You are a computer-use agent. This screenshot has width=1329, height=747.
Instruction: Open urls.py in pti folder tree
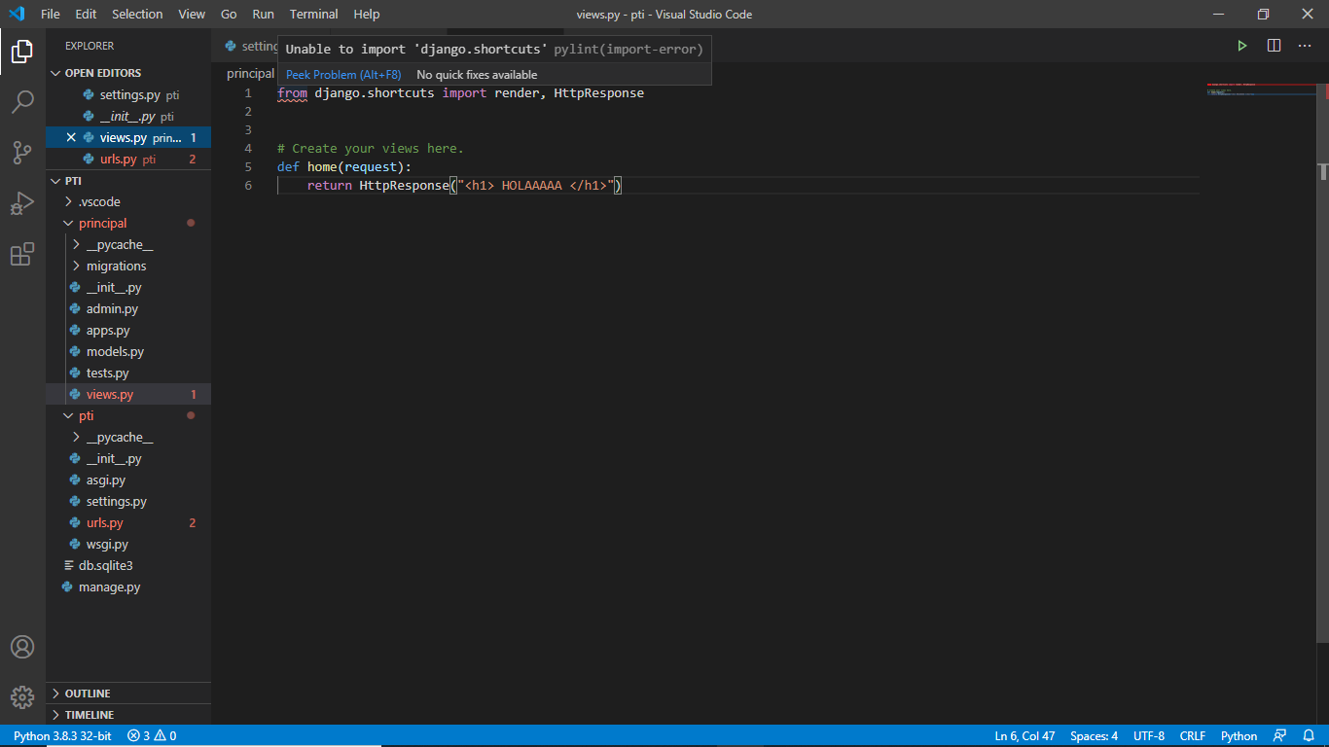click(128, 522)
